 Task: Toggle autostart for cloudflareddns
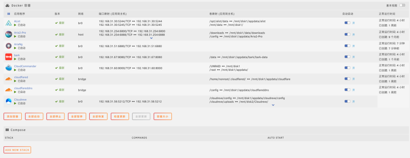pyautogui.click(x=347, y=90)
